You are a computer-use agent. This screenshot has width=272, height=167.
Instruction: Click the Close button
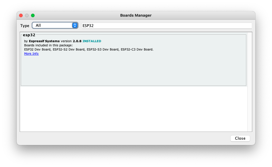pos(240,138)
